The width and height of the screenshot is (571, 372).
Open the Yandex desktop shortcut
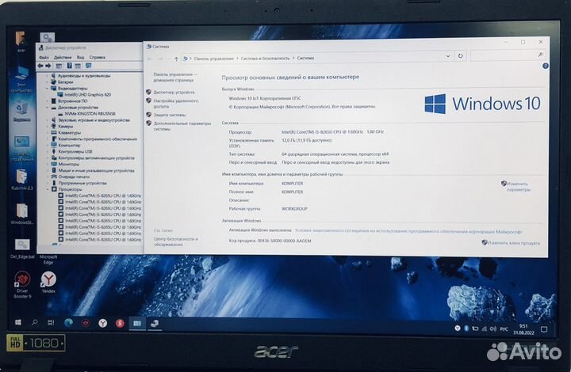point(48,283)
